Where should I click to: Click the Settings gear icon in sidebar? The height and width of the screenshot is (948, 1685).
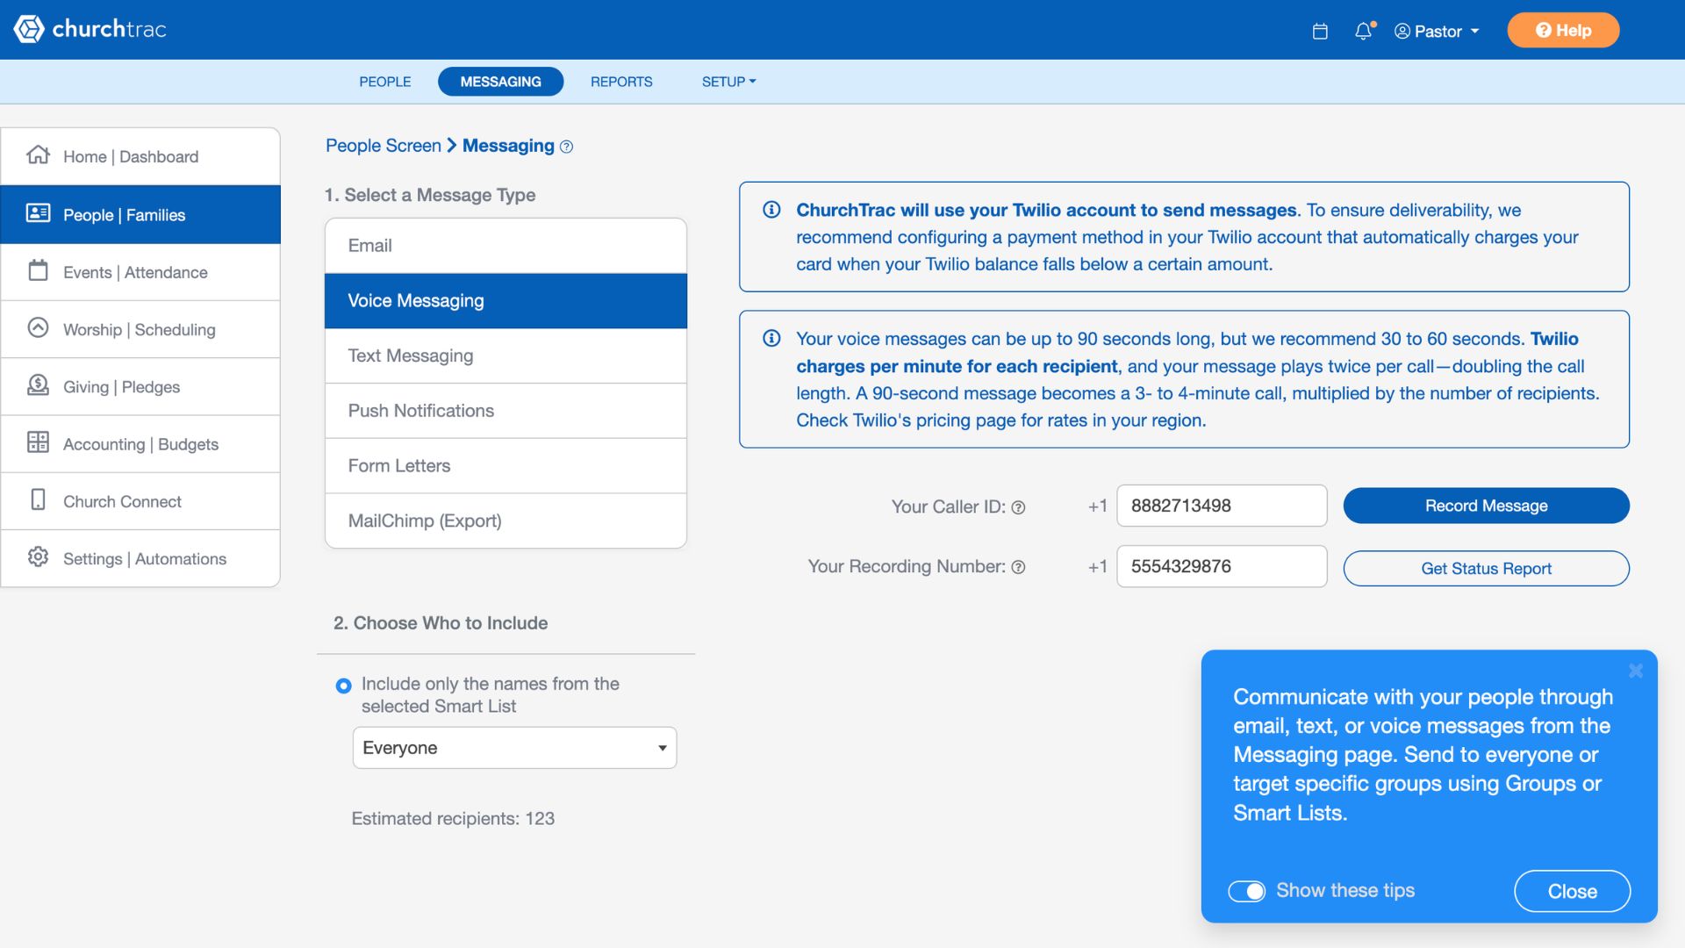coord(38,557)
